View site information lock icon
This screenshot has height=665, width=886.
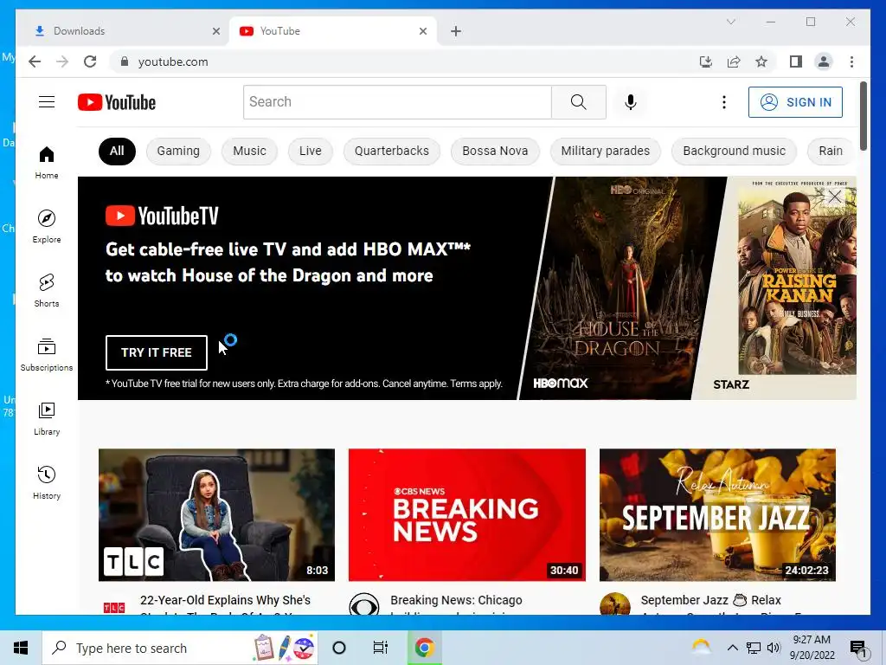click(x=125, y=61)
